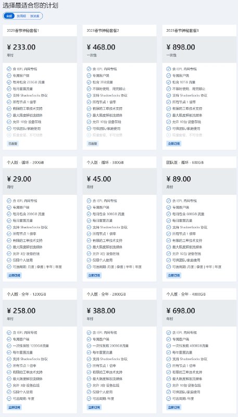Click 已售罄 badge on 春节神秘套餐1
The image size is (238, 417).
click(x=12, y=144)
